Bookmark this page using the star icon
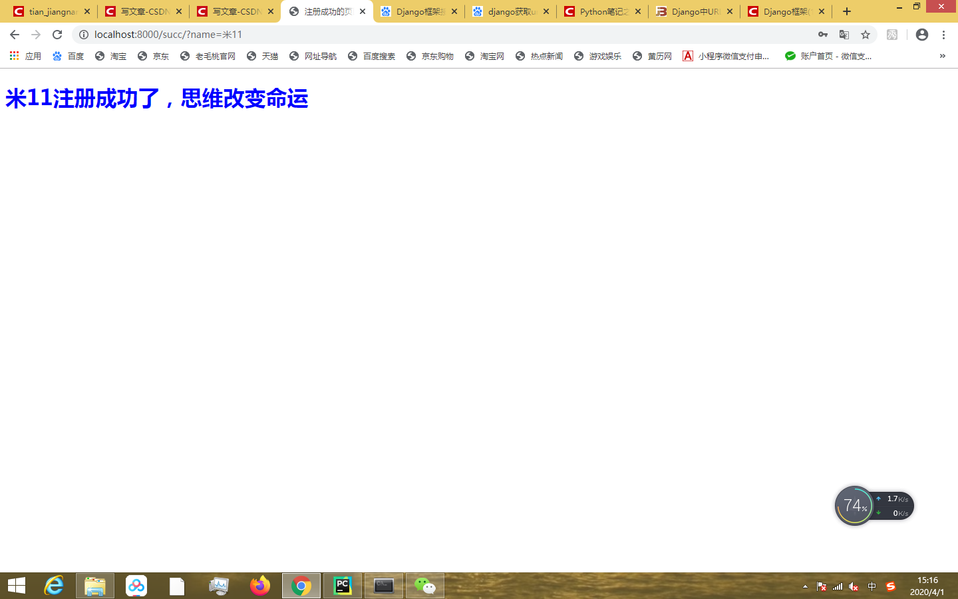958x599 pixels. click(864, 35)
